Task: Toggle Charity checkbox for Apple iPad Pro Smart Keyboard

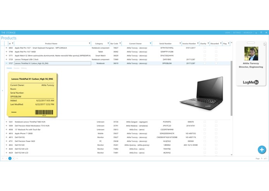Action: pos(205,48)
